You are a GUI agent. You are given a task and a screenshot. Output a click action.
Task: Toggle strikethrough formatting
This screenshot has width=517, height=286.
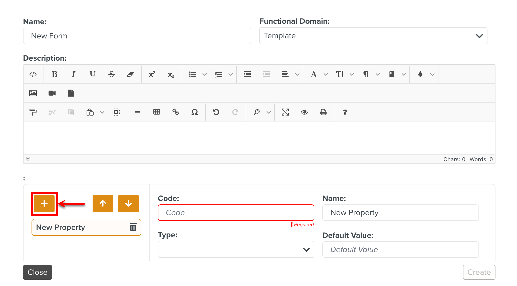pyautogui.click(x=112, y=74)
